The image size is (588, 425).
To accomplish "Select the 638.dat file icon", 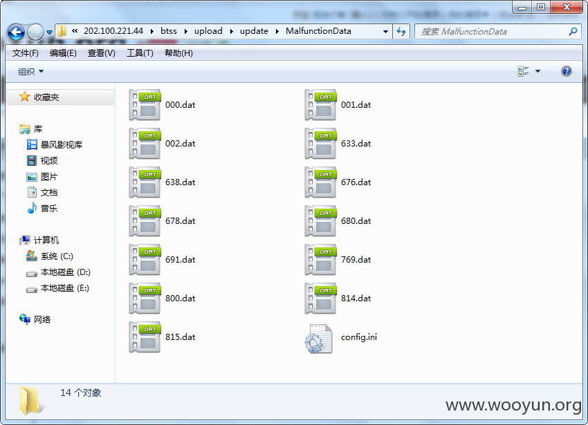I will (x=145, y=182).
